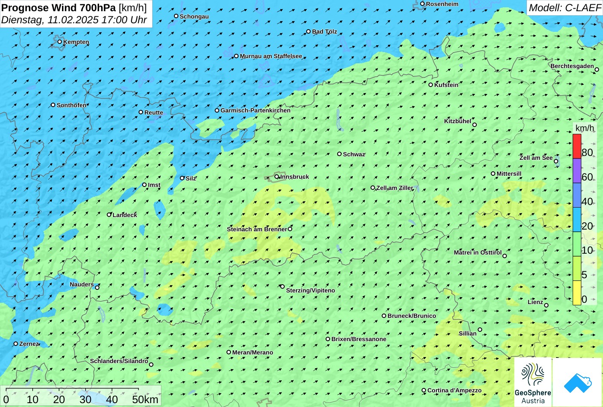603x407 pixels.
Task: Click the cyan 20 km/h legend swatch
Action: pyautogui.click(x=577, y=220)
